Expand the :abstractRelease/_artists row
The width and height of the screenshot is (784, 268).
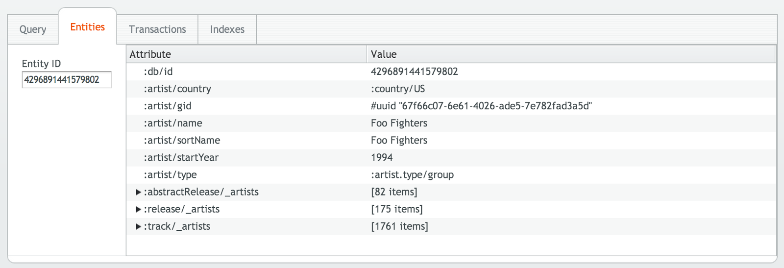pyautogui.click(x=138, y=192)
